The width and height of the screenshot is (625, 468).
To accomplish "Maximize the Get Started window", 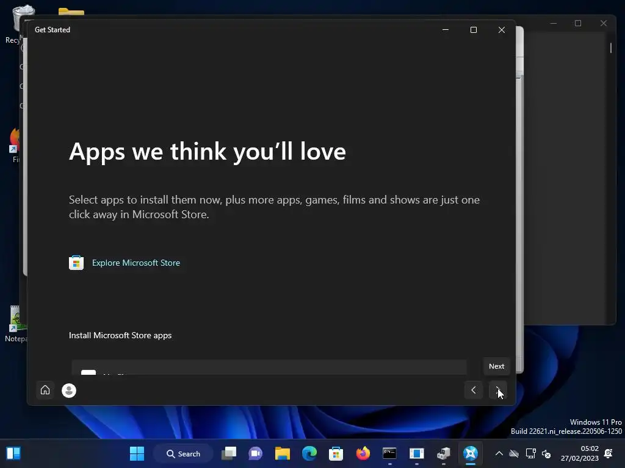I will tap(474, 30).
